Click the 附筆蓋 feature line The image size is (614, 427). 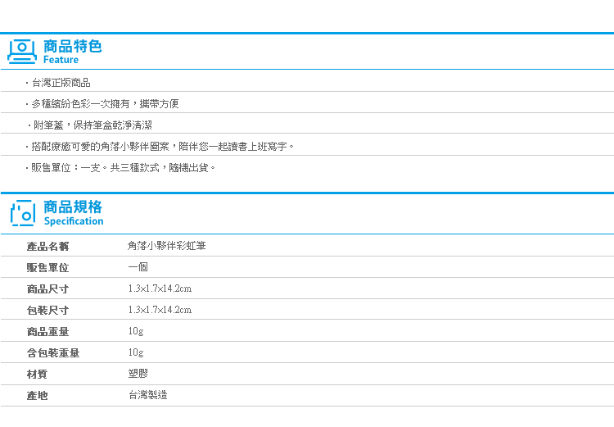93,125
